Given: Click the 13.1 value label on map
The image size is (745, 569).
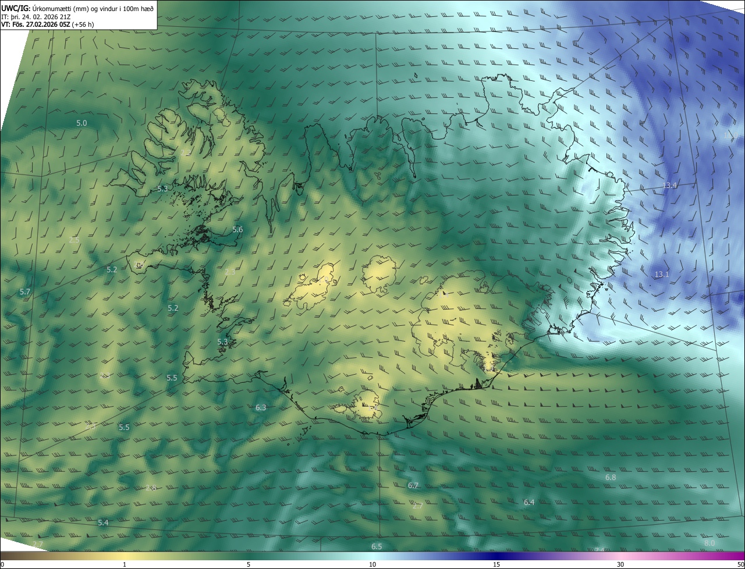Looking at the screenshot, I should point(662,274).
